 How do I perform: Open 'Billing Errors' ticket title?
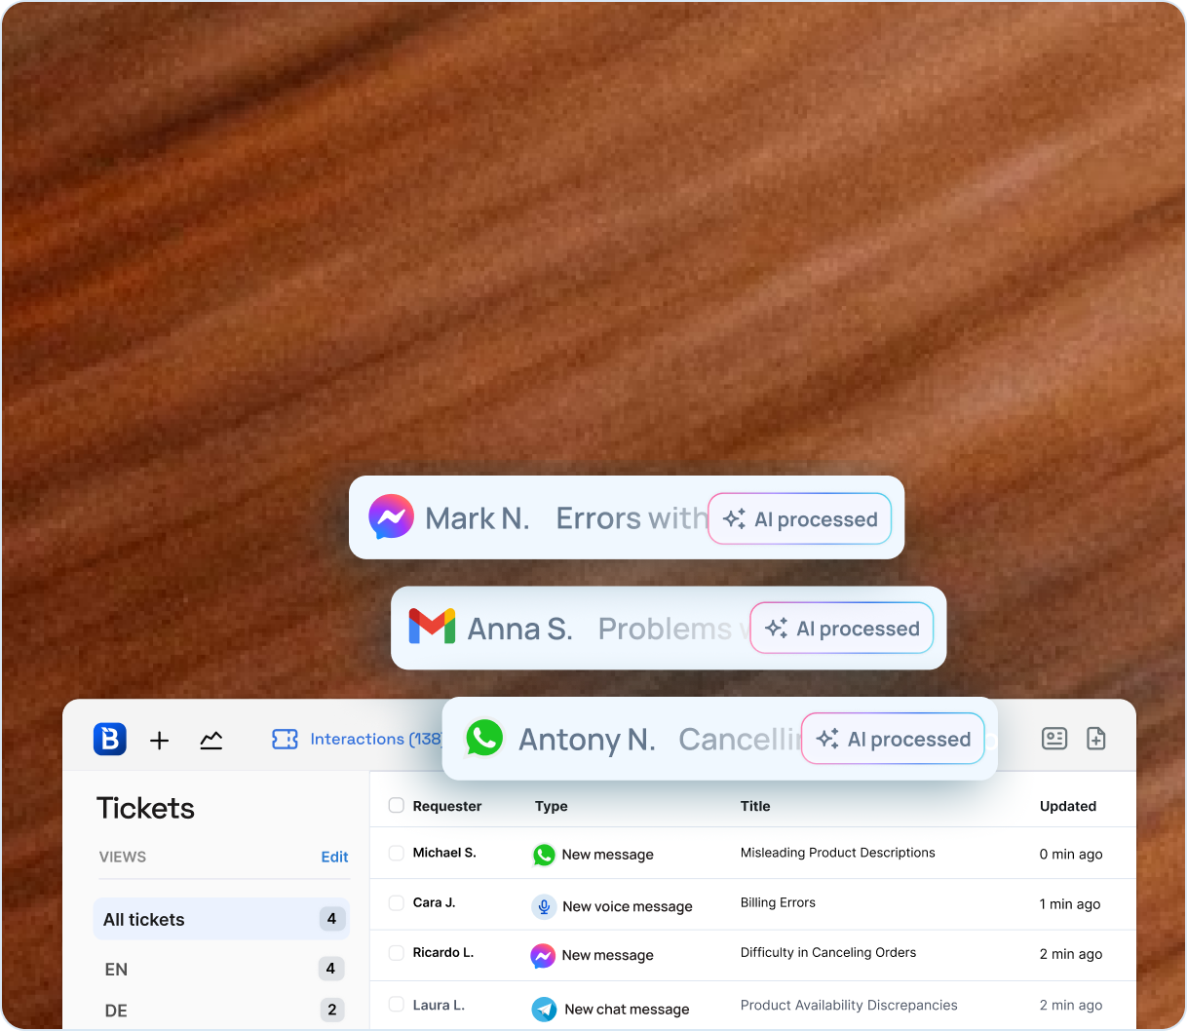pos(778,902)
